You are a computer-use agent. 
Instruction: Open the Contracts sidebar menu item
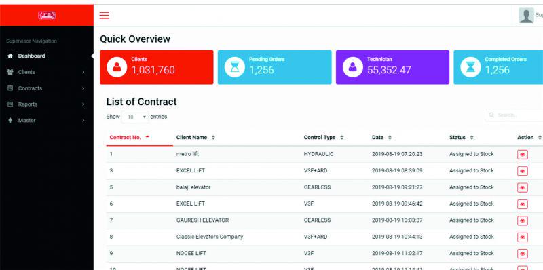click(x=46, y=88)
